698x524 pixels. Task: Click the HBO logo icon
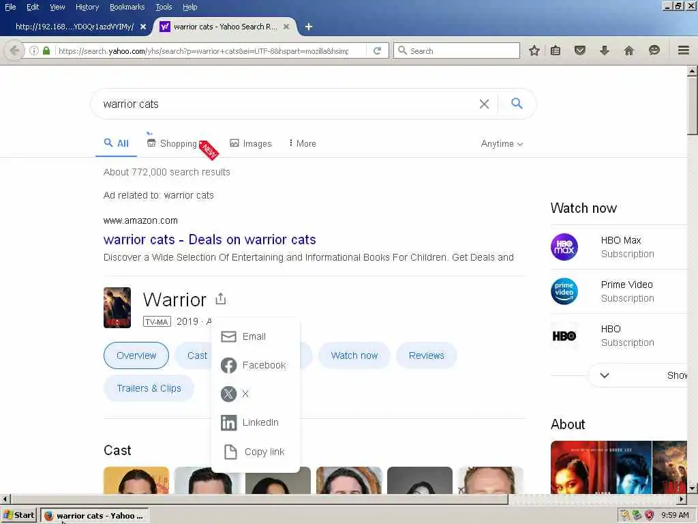pyautogui.click(x=564, y=336)
